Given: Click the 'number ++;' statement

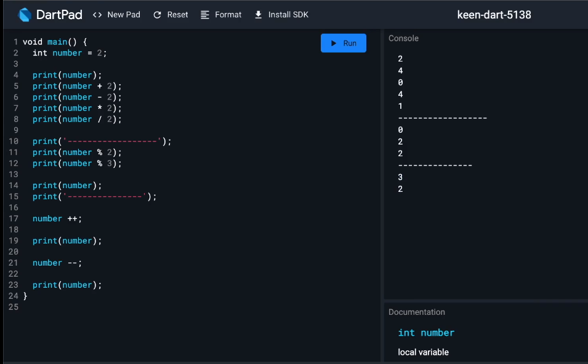Looking at the screenshot, I should (57, 219).
